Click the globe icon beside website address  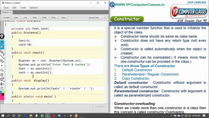coord(112,5)
